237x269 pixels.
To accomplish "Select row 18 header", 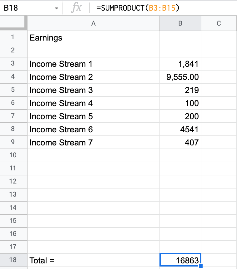I will tap(13, 260).
